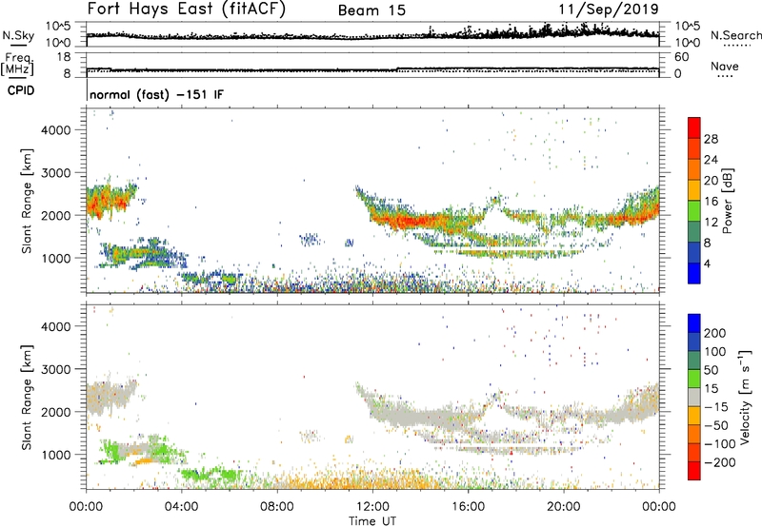
Task: Click the red bottom of velocity colorbar
Action: pyautogui.click(x=694, y=471)
